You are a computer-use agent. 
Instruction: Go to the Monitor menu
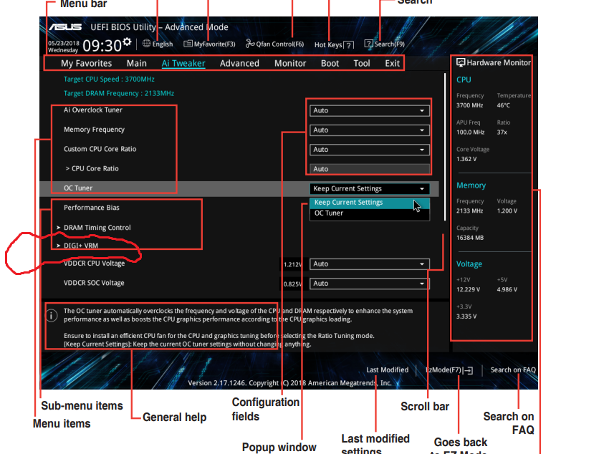tap(290, 63)
